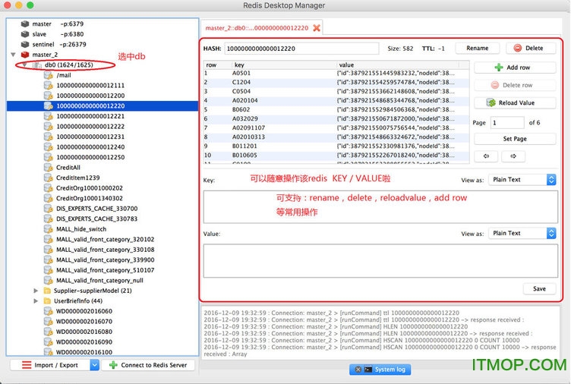Click the key icon beside /mail
Screen dimensions: 571x384
tap(48, 75)
